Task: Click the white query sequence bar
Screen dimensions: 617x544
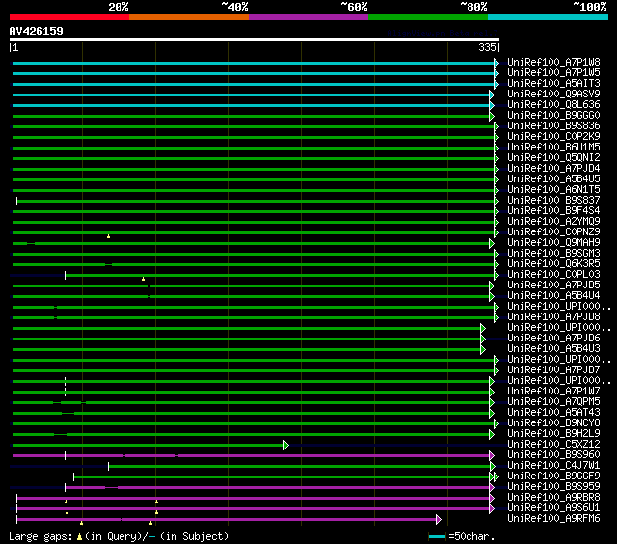Action: pos(254,41)
